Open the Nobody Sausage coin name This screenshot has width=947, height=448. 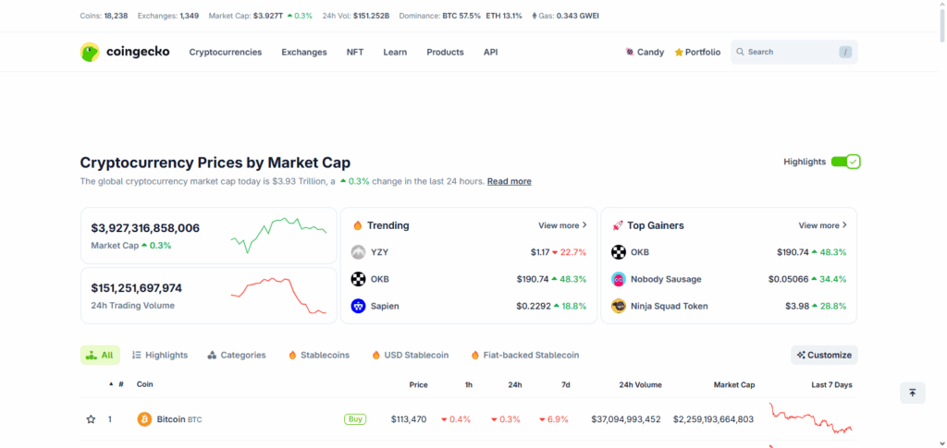[666, 279]
